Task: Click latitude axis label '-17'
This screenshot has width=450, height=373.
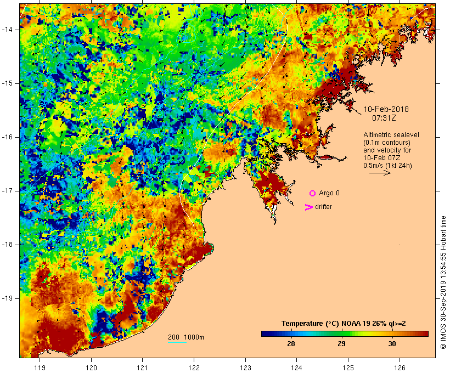Action: tap(7, 191)
